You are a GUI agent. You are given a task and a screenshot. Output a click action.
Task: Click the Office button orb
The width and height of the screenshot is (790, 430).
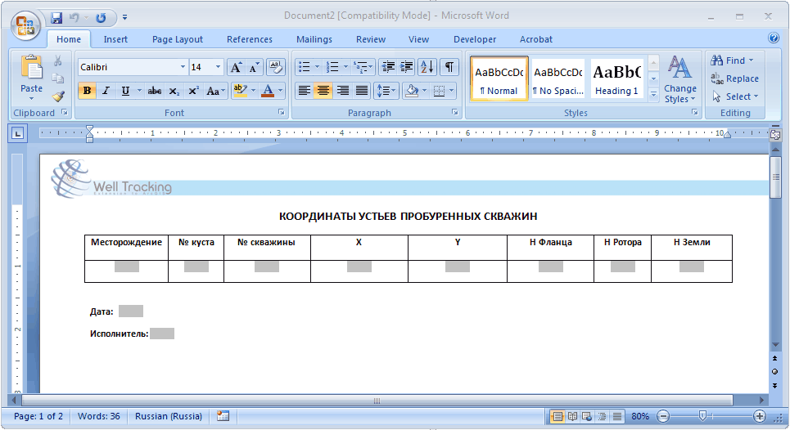point(25,24)
